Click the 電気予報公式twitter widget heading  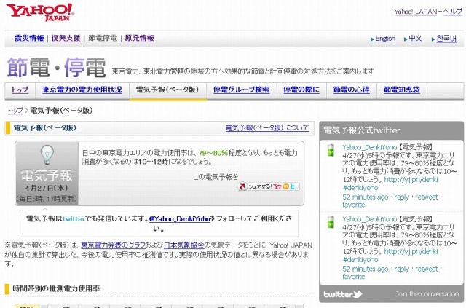pyautogui.click(x=362, y=130)
